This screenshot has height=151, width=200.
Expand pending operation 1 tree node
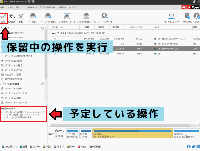point(1,112)
